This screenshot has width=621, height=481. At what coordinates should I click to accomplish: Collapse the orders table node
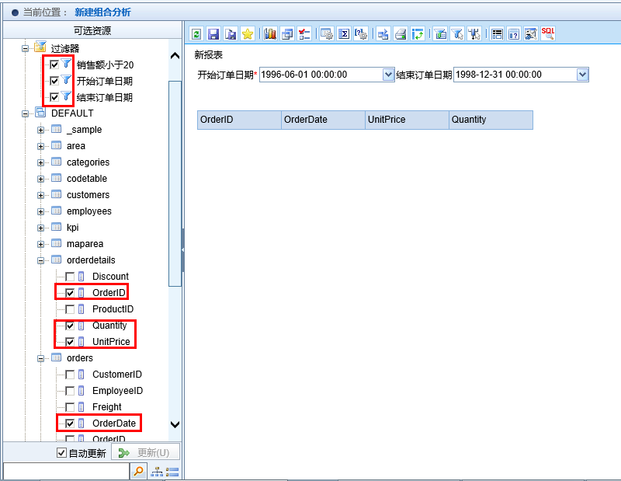[x=40, y=358]
